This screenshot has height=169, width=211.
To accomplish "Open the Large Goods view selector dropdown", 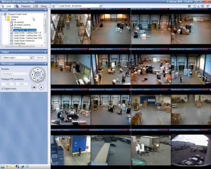I will [x=101, y=6].
